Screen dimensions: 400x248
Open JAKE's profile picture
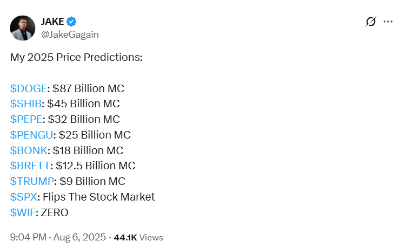[23, 27]
